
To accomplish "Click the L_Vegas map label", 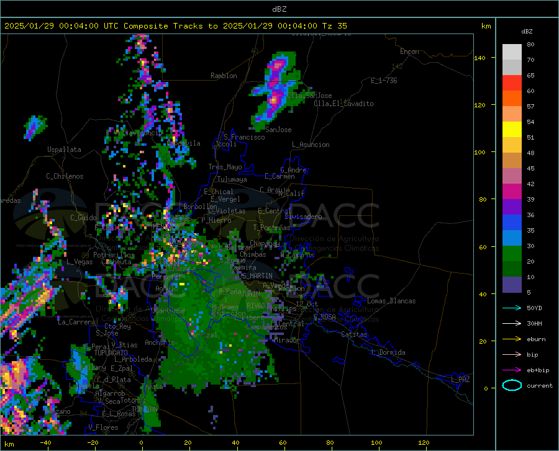I will click(80, 262).
